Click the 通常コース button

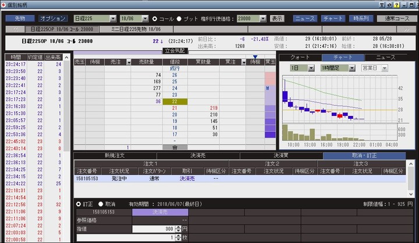[x=396, y=19]
